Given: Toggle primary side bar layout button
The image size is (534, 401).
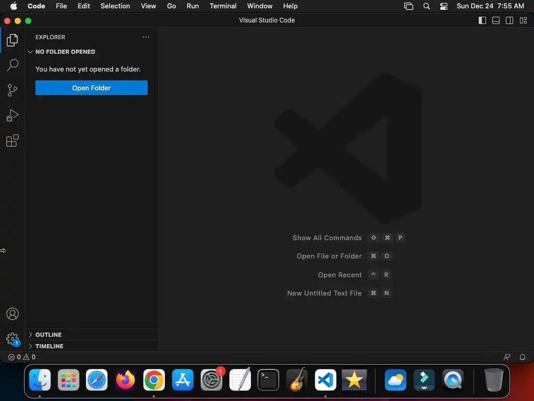Looking at the screenshot, I should click(482, 20).
